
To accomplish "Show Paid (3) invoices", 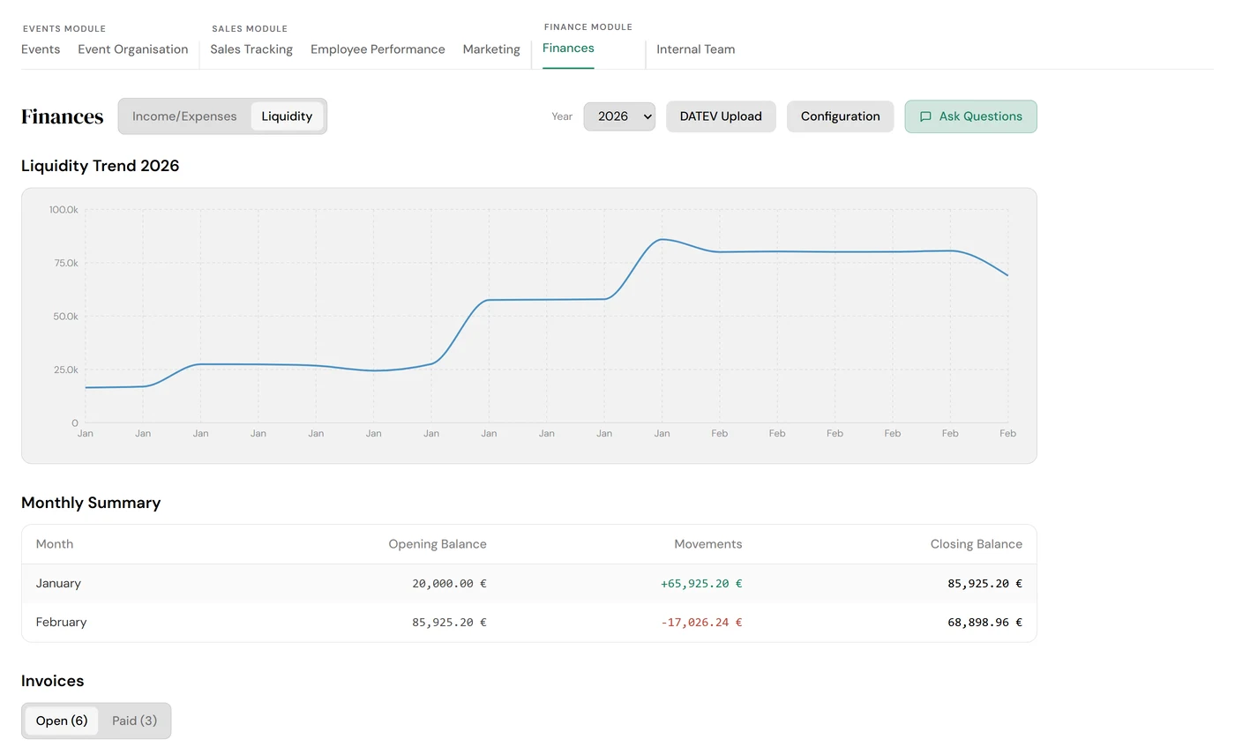I will [134, 721].
